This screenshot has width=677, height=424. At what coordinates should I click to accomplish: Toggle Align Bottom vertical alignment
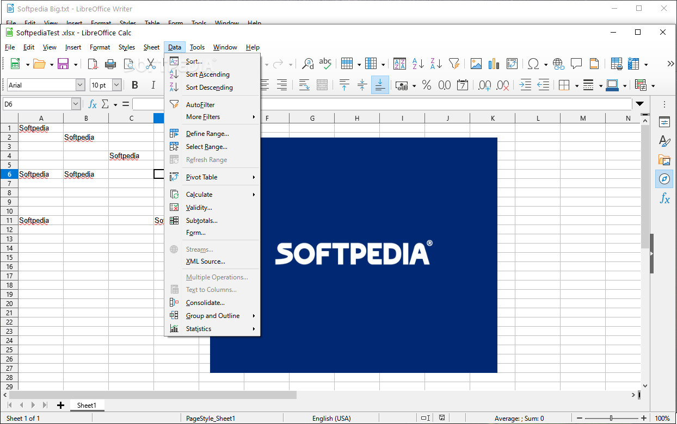pyautogui.click(x=380, y=85)
